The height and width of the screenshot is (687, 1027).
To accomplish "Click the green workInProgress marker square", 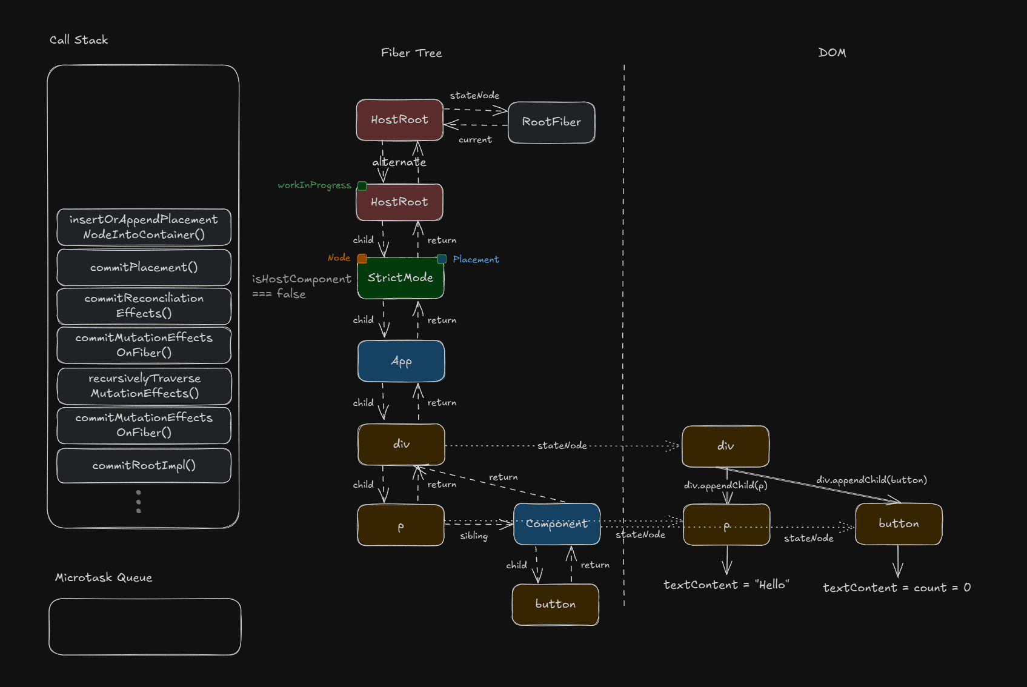I will pos(362,186).
